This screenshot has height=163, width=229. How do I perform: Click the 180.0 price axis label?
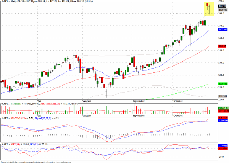[x=221, y=13]
